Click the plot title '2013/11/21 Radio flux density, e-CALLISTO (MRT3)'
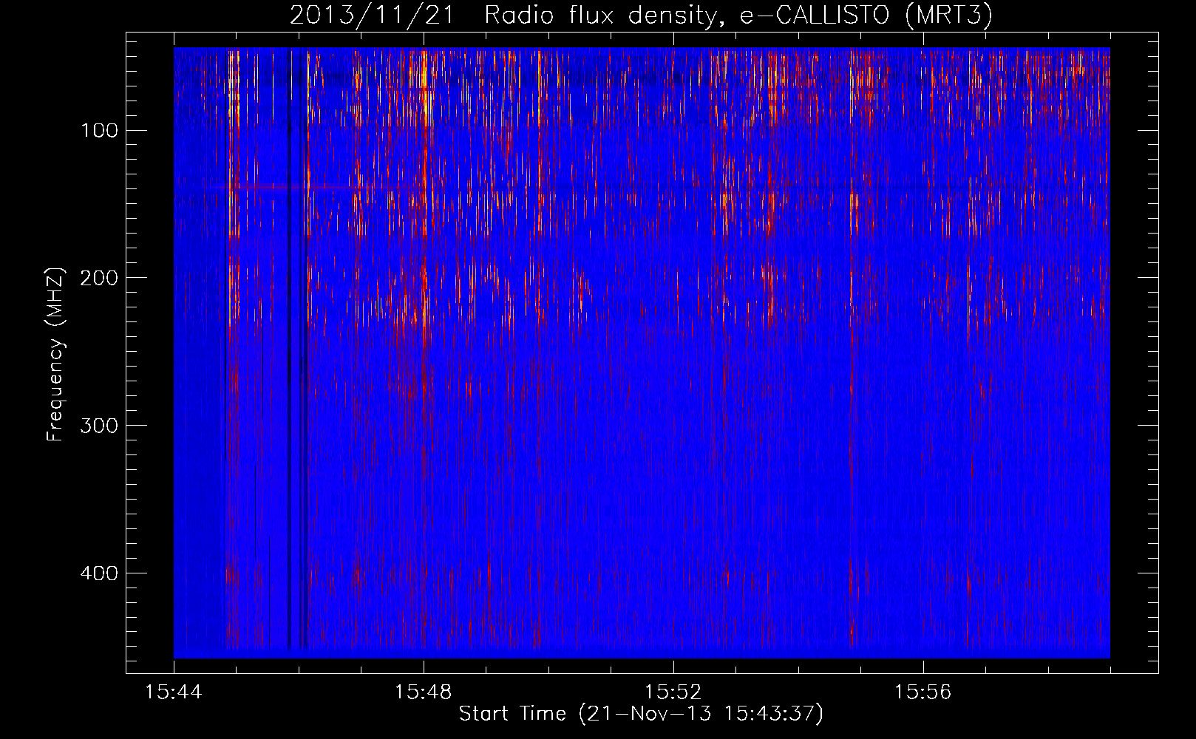1196x739 pixels. (x=640, y=15)
